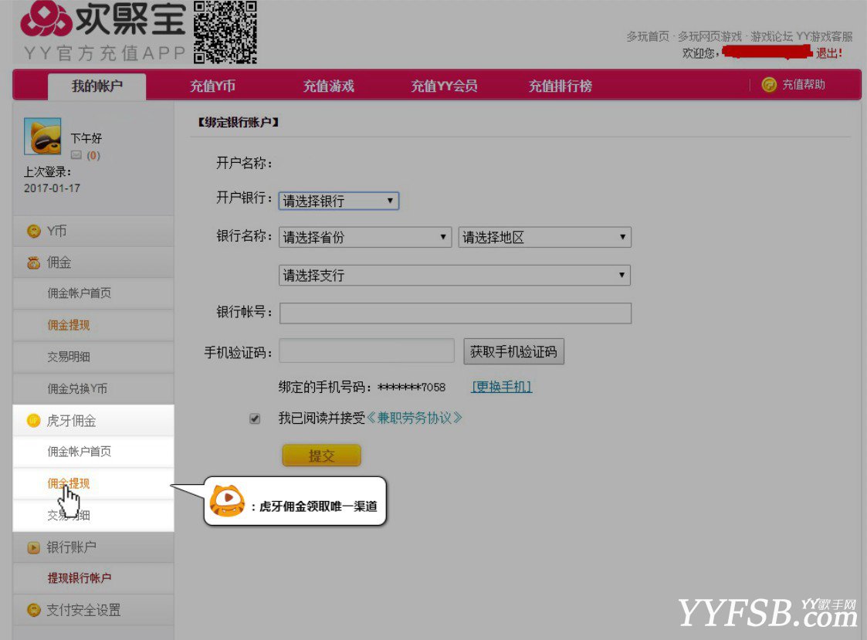867x640 pixels.
Task: Open the 佣金兑换Y币 sidebar item
Action: click(x=77, y=389)
